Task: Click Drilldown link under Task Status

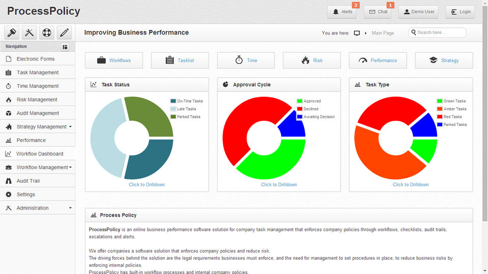Action: 146,185
